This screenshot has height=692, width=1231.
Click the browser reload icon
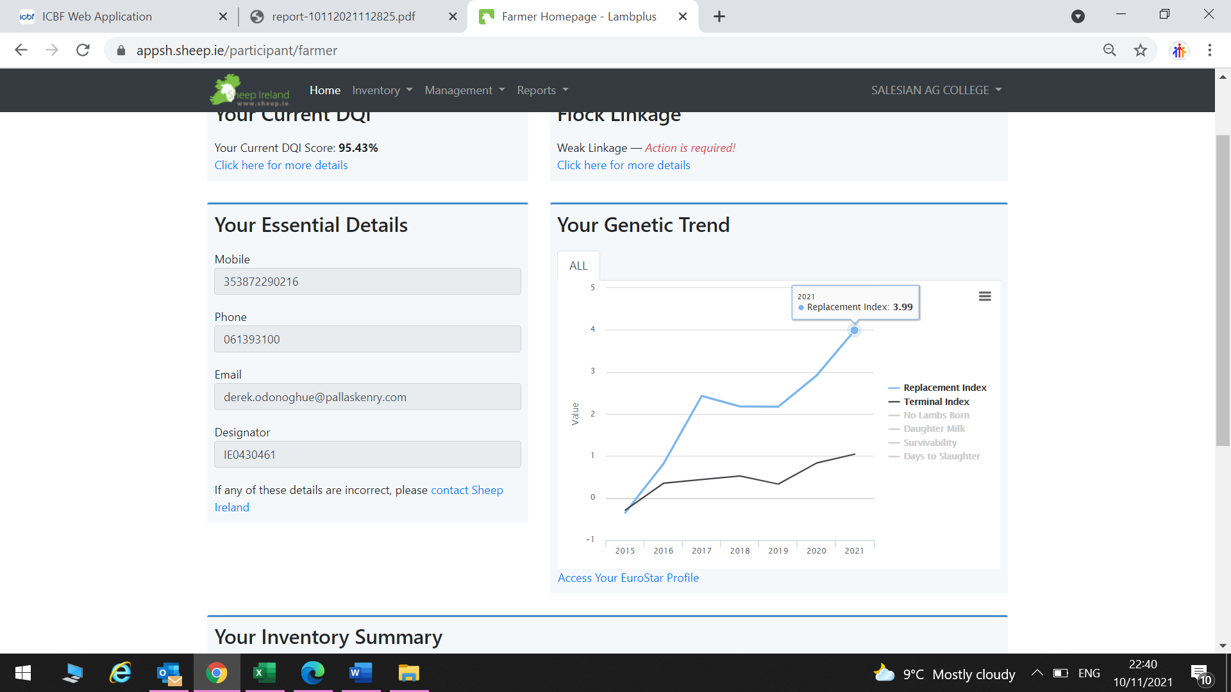(83, 50)
